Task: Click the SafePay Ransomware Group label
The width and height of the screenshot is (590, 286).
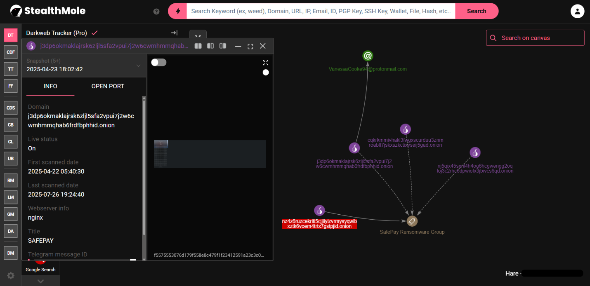Action: pos(412,232)
